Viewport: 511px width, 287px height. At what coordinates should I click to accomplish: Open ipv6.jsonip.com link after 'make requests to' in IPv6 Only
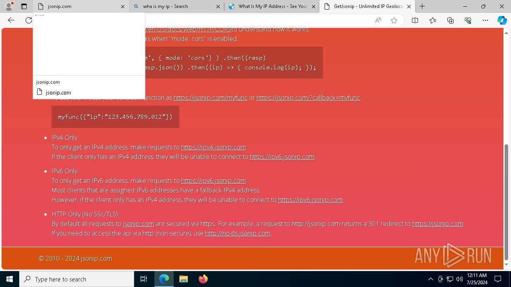coord(214,181)
